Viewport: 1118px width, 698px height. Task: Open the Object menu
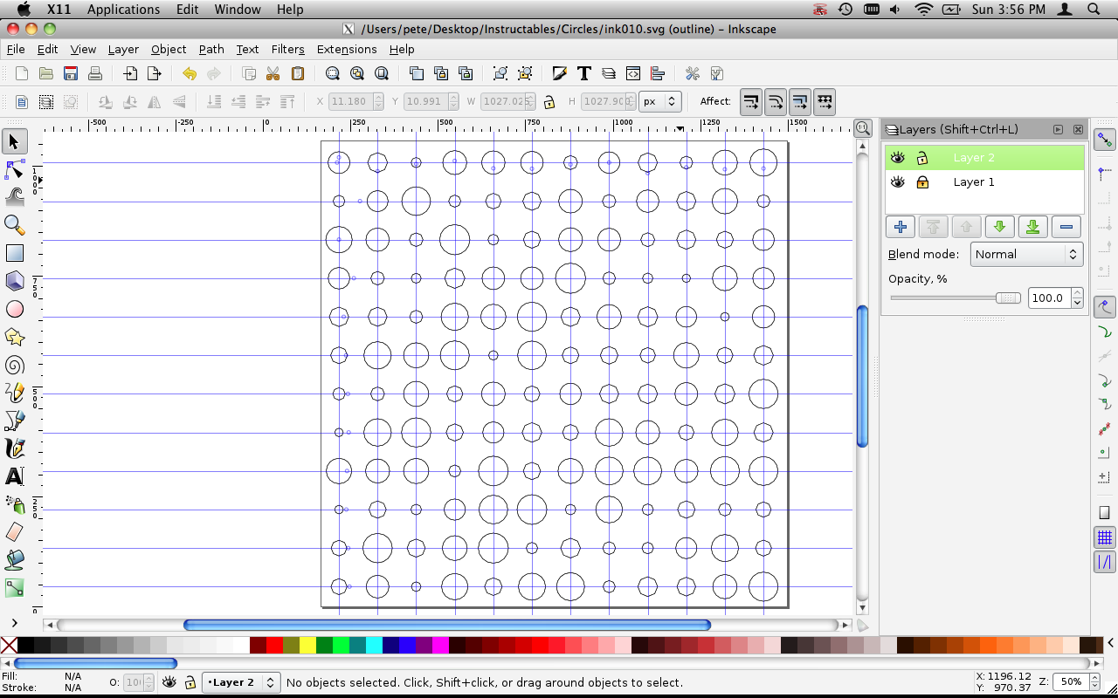(x=169, y=49)
